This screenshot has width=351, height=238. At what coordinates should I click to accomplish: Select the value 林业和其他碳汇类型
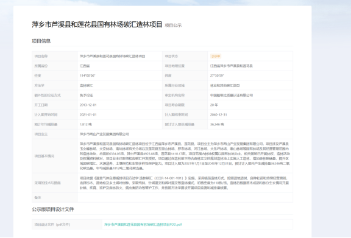click(225, 85)
